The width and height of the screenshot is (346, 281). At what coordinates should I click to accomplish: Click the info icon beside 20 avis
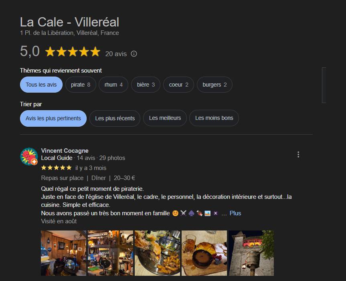click(x=134, y=54)
